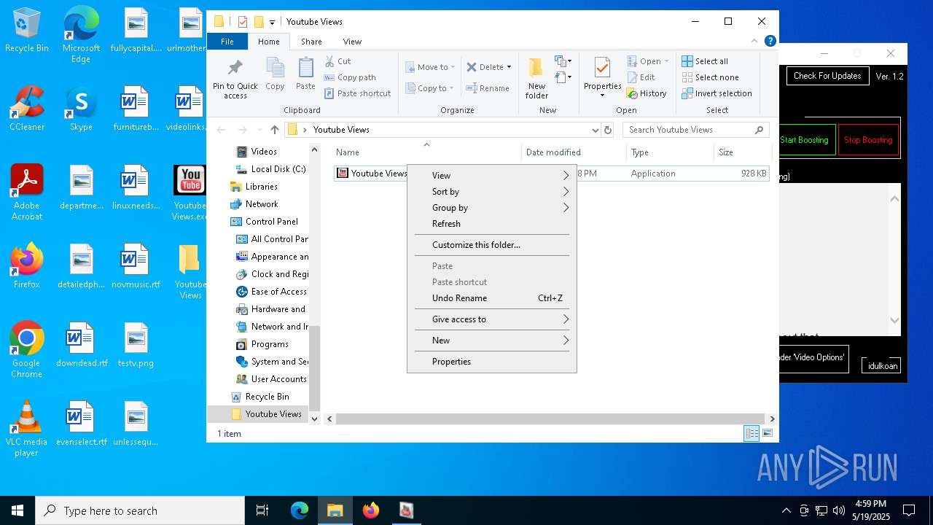Expand New submenu in context menu
This screenshot has width=933, height=525.
click(x=492, y=341)
